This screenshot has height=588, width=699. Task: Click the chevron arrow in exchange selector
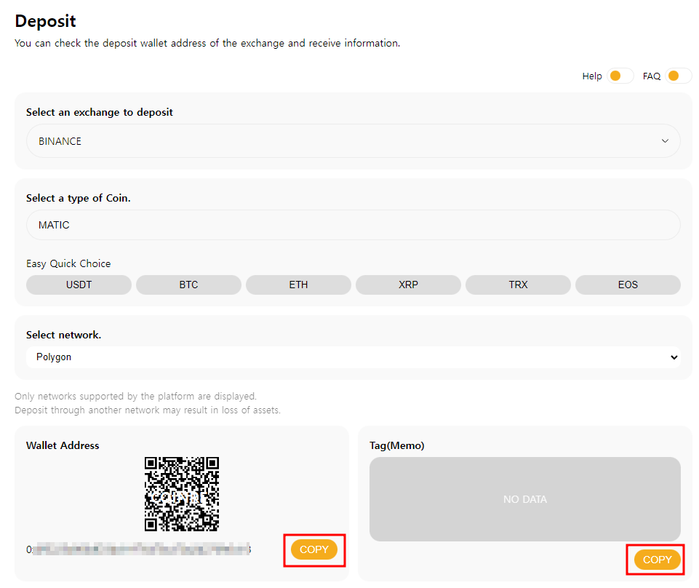665,141
